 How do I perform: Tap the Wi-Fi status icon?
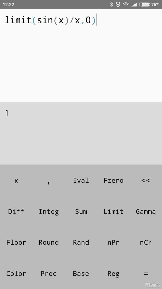[126, 5]
